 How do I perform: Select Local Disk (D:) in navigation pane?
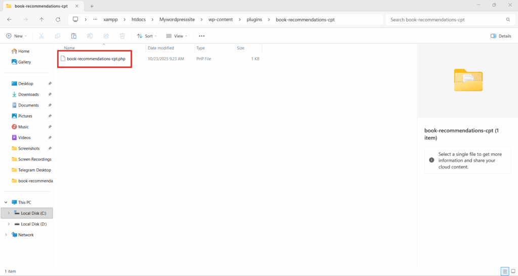click(30, 224)
